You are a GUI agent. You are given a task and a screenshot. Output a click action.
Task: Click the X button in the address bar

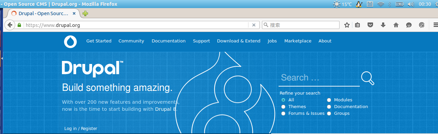pos(254,25)
